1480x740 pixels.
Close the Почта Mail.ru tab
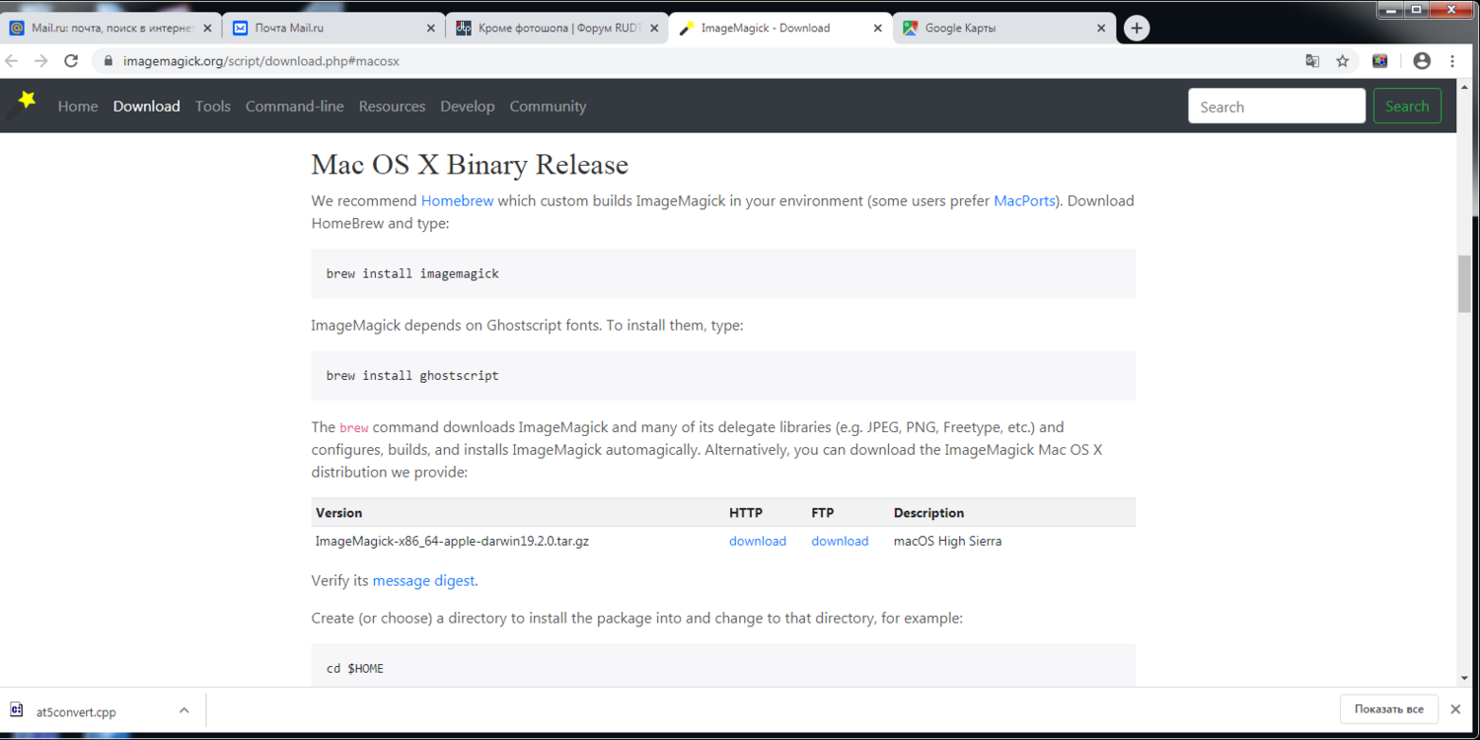click(430, 29)
